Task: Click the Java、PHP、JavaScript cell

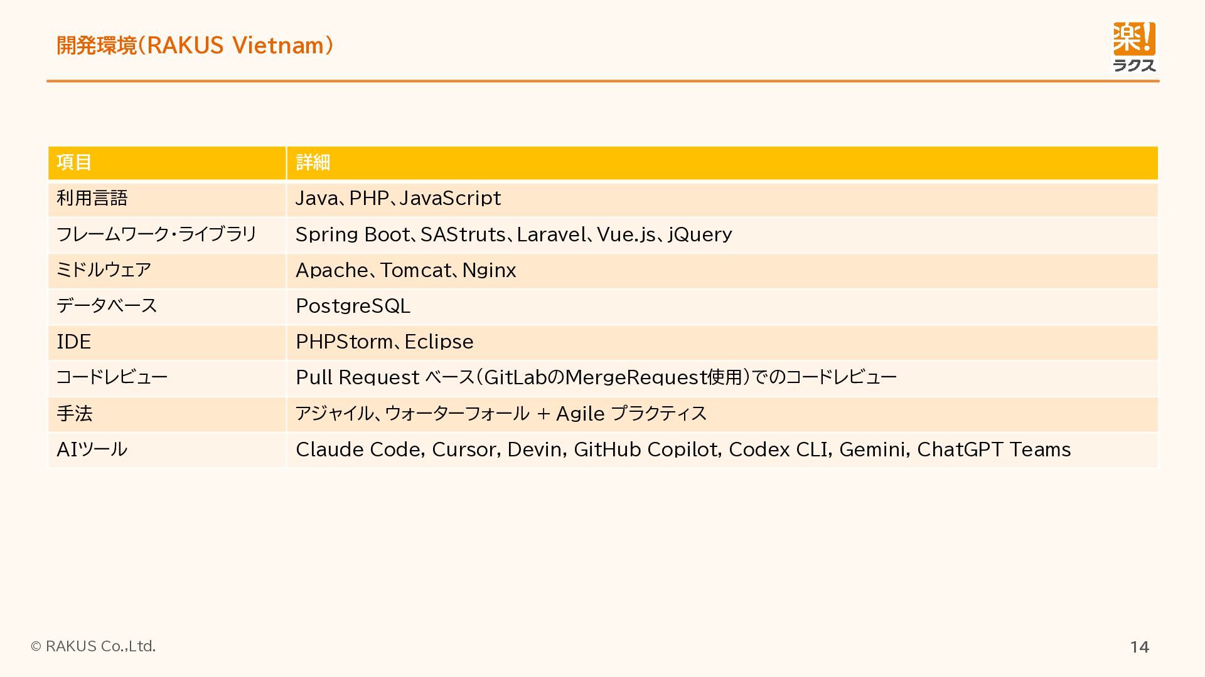Action: click(x=398, y=199)
